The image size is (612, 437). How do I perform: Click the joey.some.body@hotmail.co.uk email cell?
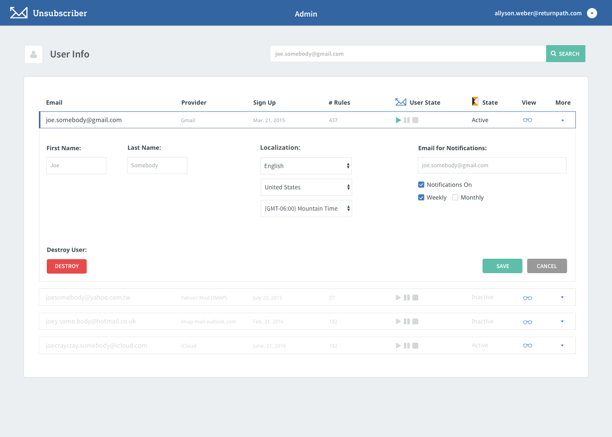[91, 321]
